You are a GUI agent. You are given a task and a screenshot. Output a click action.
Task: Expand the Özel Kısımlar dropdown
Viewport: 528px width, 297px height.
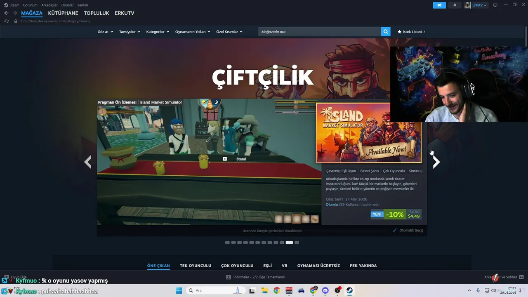(x=229, y=32)
